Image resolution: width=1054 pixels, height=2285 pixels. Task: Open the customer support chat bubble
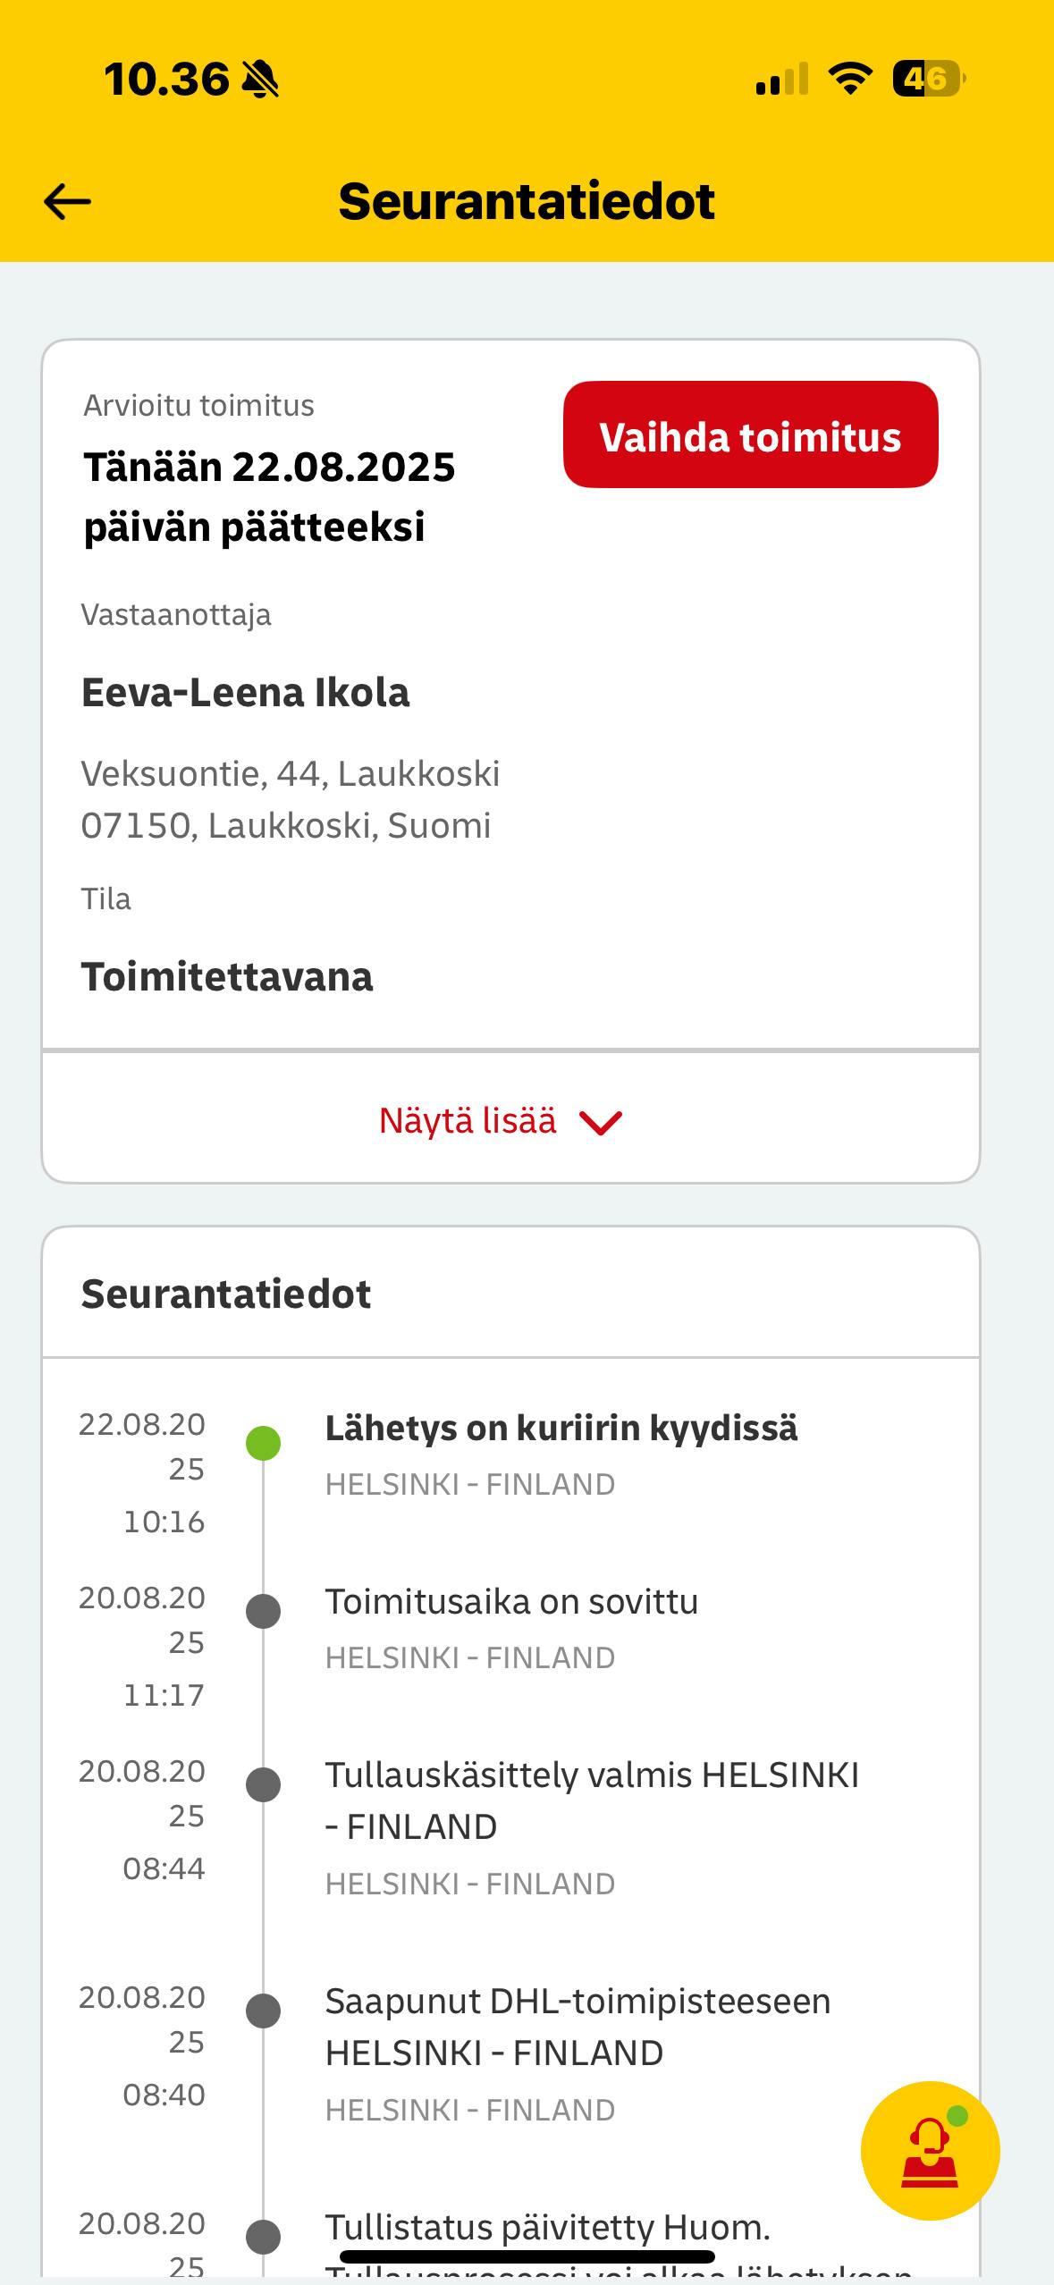coord(930,2150)
